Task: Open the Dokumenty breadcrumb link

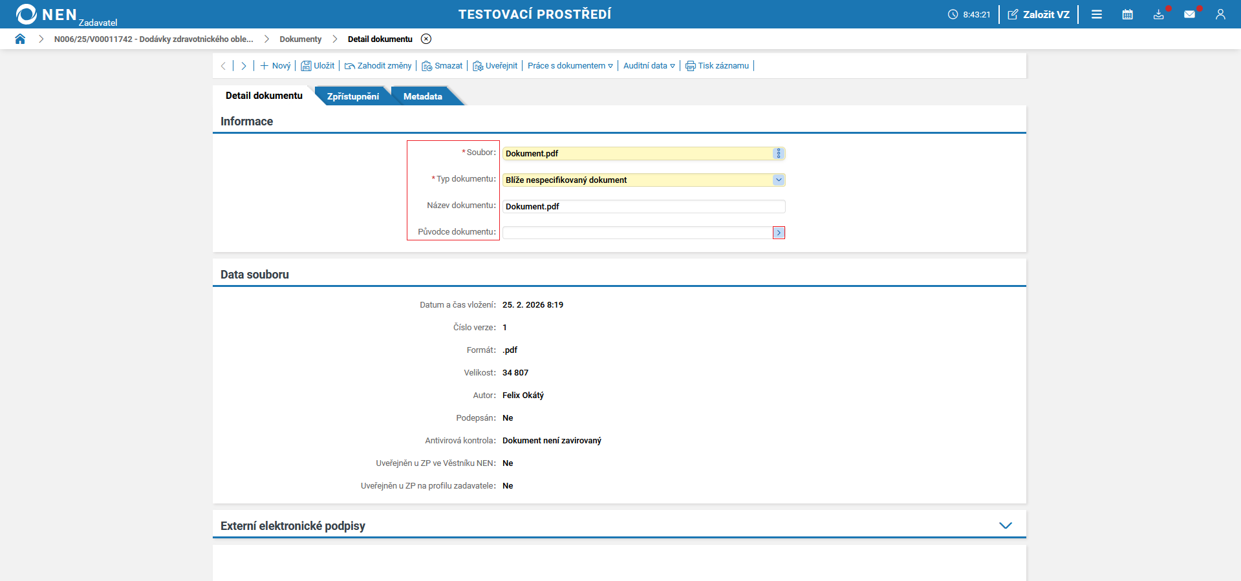Action: tap(301, 39)
